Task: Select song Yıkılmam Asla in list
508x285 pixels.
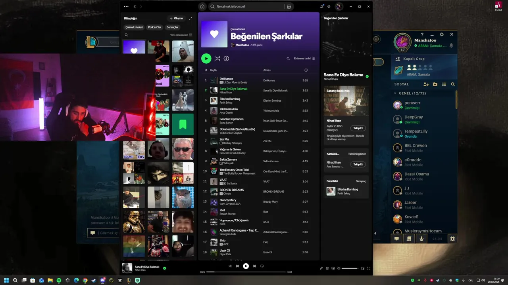Action: [259, 111]
